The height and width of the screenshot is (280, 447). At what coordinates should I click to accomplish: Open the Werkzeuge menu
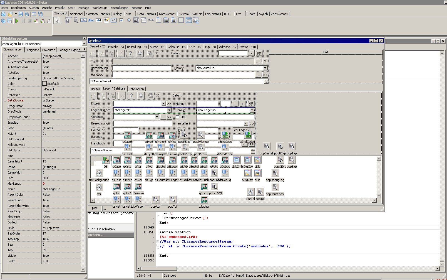100,8
